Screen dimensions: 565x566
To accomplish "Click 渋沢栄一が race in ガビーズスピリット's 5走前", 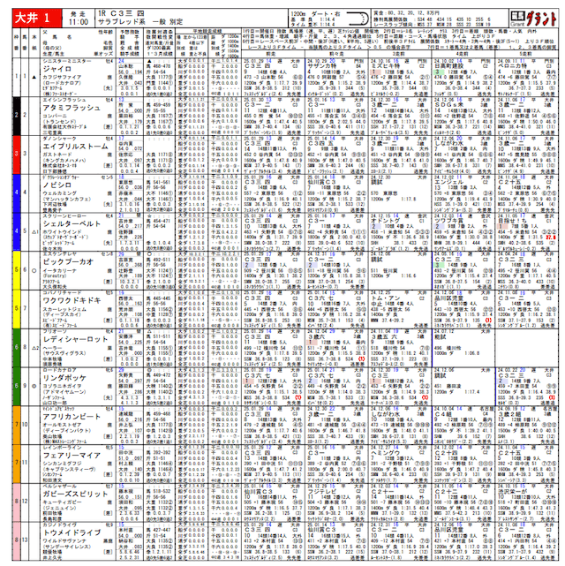I will point(513,491).
